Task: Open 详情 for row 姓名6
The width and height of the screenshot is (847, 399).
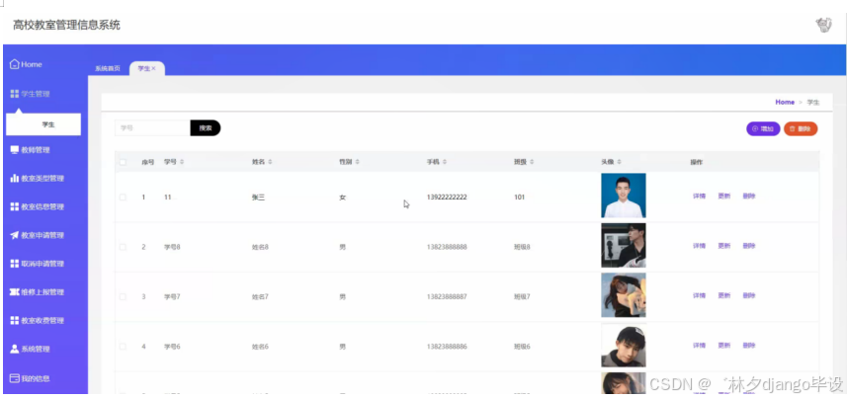Action: coord(699,346)
